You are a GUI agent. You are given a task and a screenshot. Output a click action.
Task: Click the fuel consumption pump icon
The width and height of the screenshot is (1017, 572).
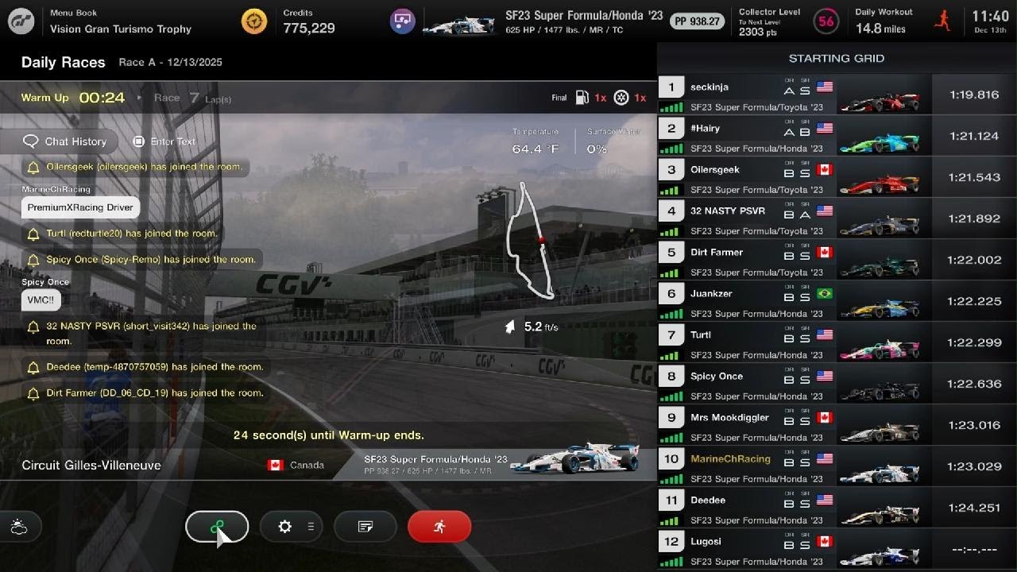582,98
